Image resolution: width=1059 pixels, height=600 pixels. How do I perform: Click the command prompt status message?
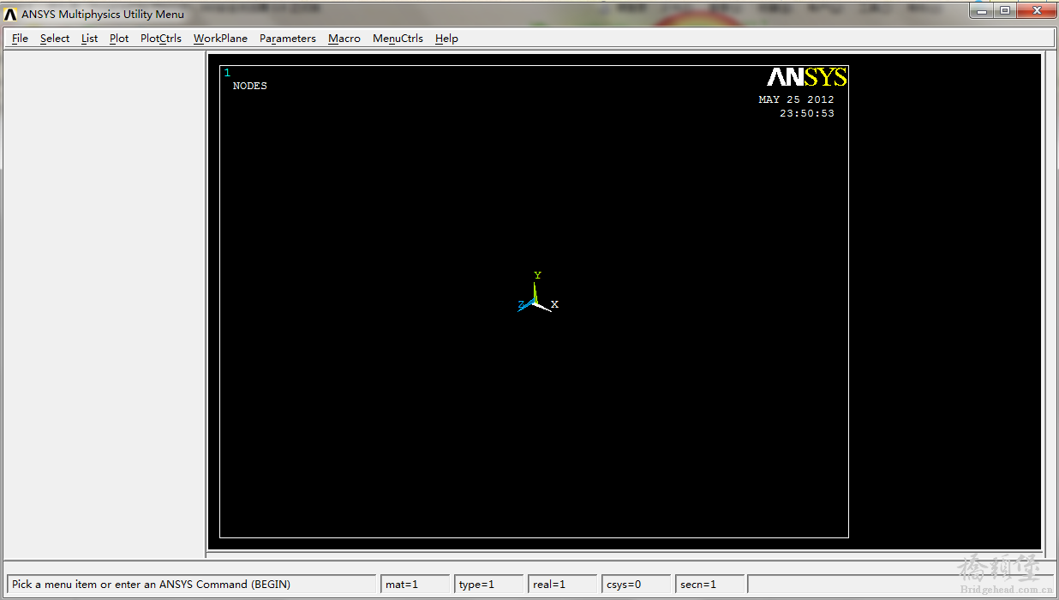(x=191, y=585)
